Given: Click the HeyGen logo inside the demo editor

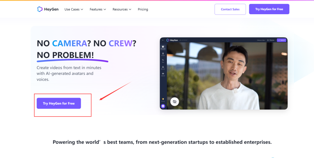Looking at the screenshot, I should click(x=172, y=40).
